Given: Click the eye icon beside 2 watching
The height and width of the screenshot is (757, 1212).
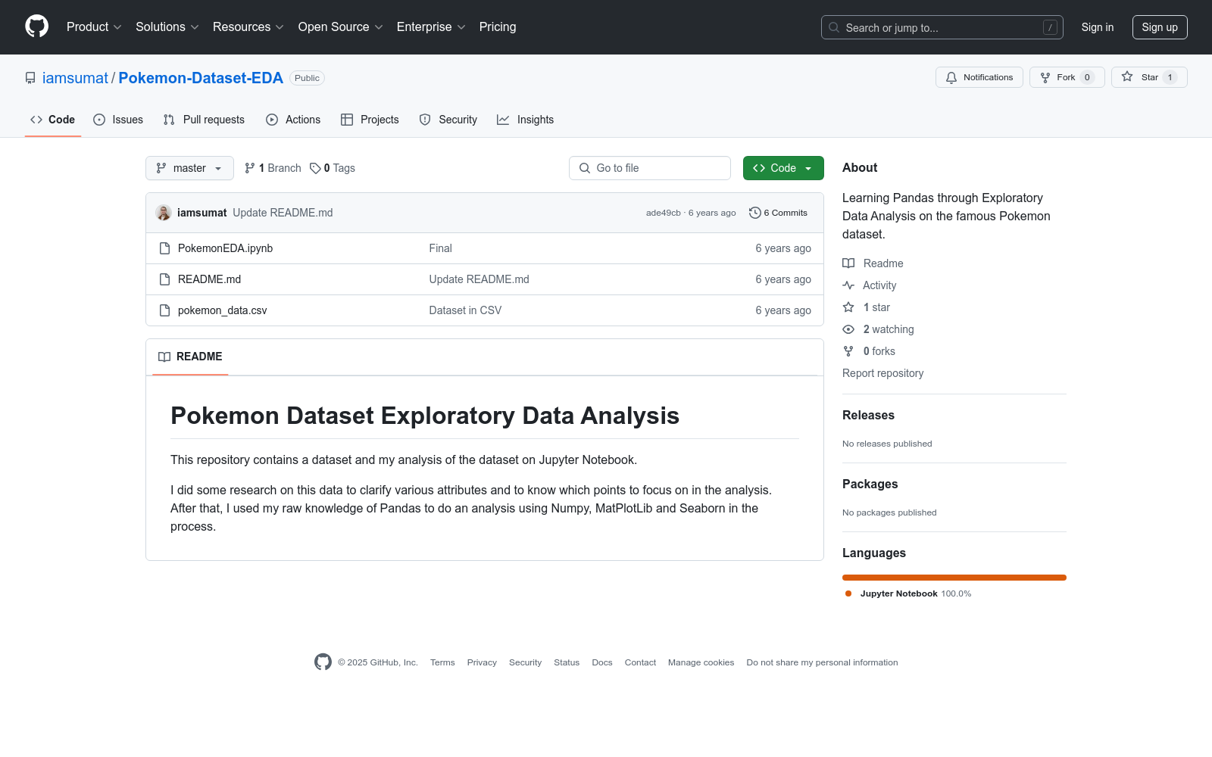Looking at the screenshot, I should click(x=848, y=329).
